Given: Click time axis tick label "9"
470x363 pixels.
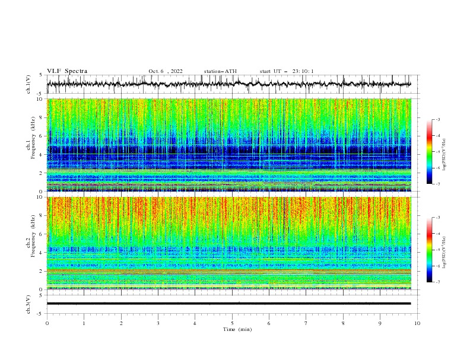Looking at the screenshot, I should (380, 323).
